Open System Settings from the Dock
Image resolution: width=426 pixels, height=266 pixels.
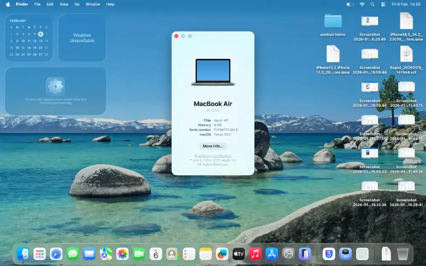288,254
